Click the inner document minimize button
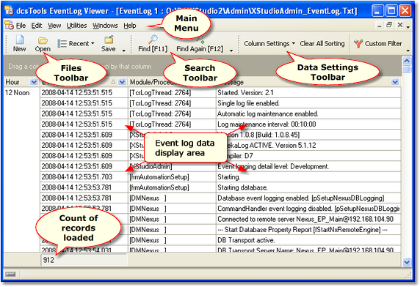Image resolution: width=420 pixels, height=287 pixels. click(380, 26)
